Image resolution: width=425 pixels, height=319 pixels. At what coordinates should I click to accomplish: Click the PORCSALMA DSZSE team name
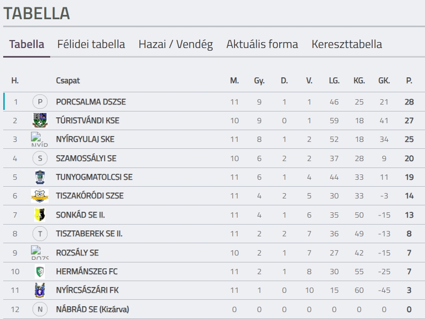(91, 101)
